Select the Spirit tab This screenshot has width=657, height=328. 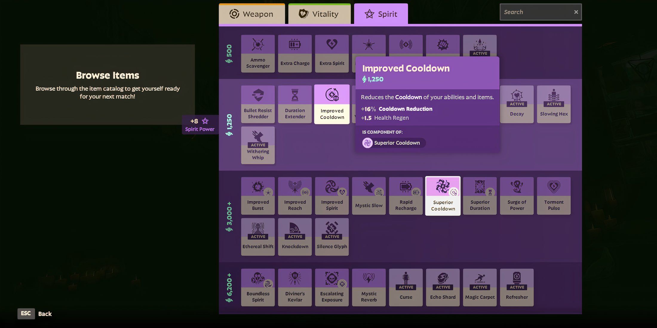pos(381,14)
